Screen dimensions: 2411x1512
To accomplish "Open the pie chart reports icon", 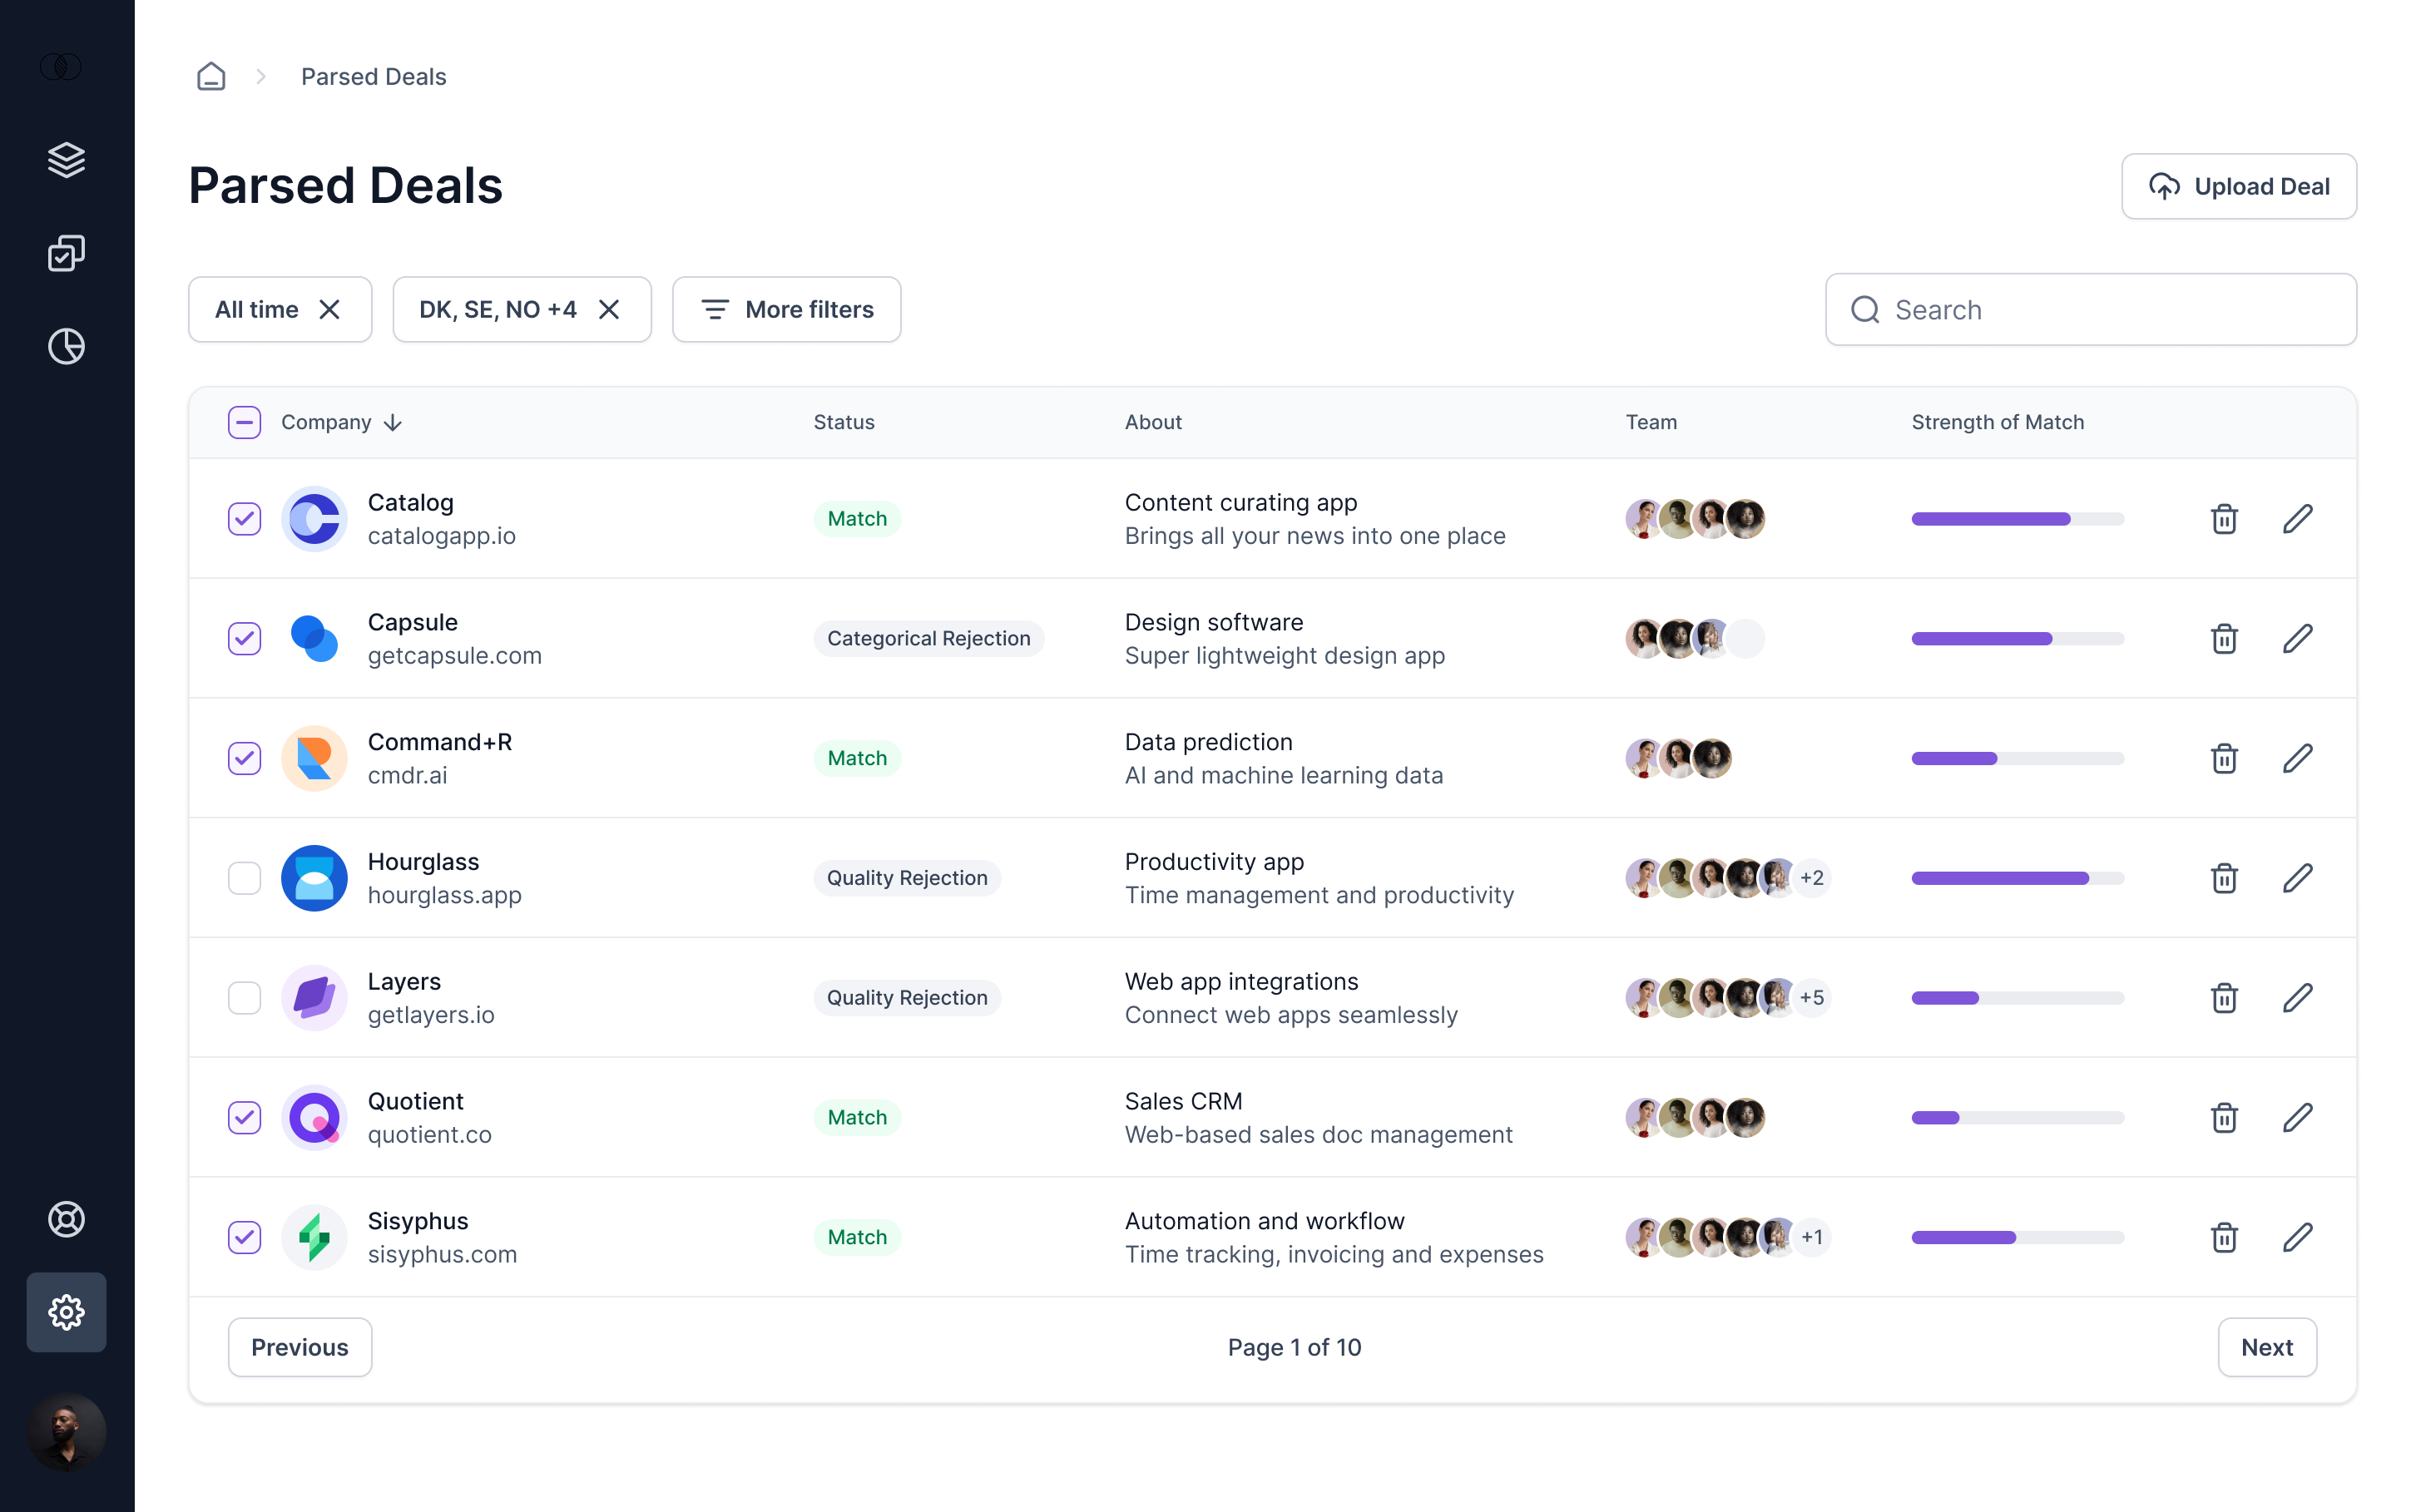I will (x=66, y=346).
